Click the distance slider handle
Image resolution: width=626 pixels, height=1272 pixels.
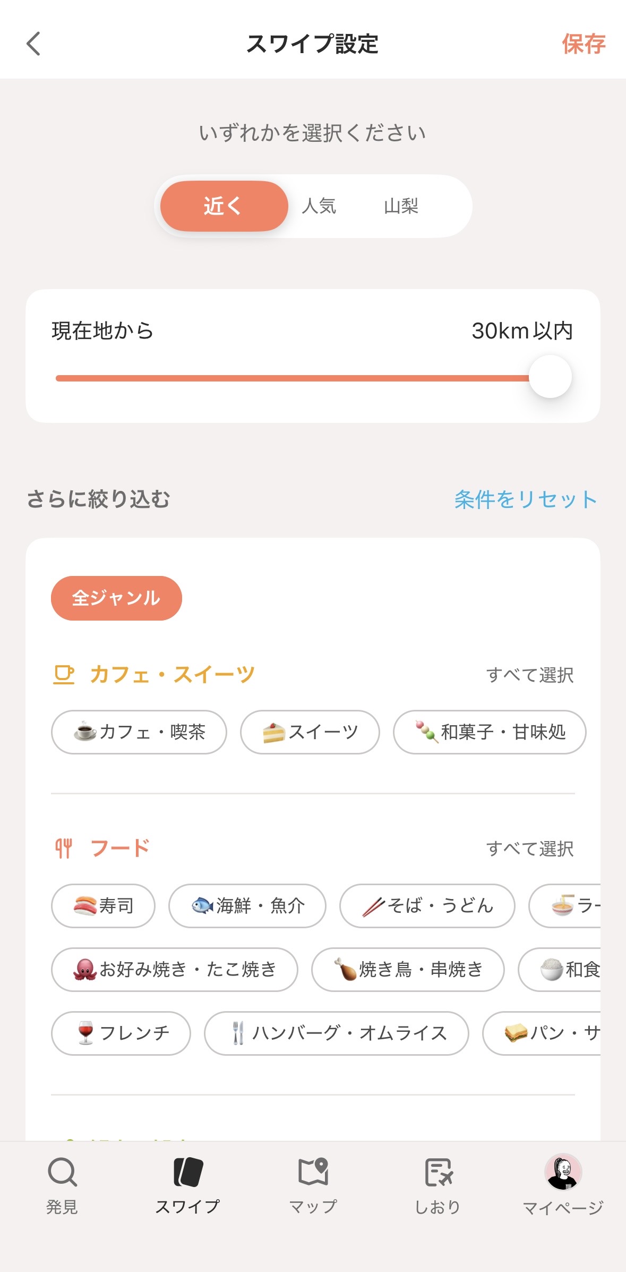click(550, 377)
